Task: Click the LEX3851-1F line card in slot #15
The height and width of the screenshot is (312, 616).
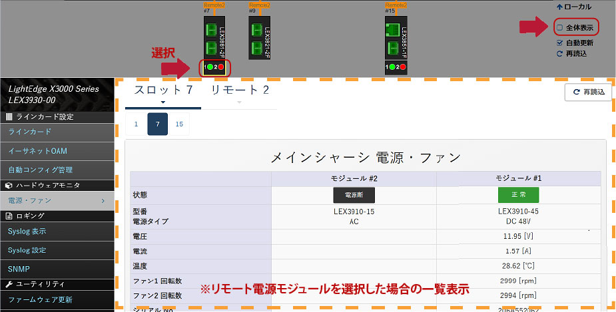Action: (396, 38)
